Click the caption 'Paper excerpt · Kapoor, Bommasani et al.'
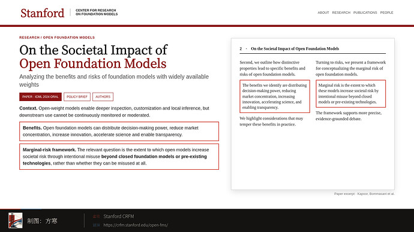 coord(364,194)
